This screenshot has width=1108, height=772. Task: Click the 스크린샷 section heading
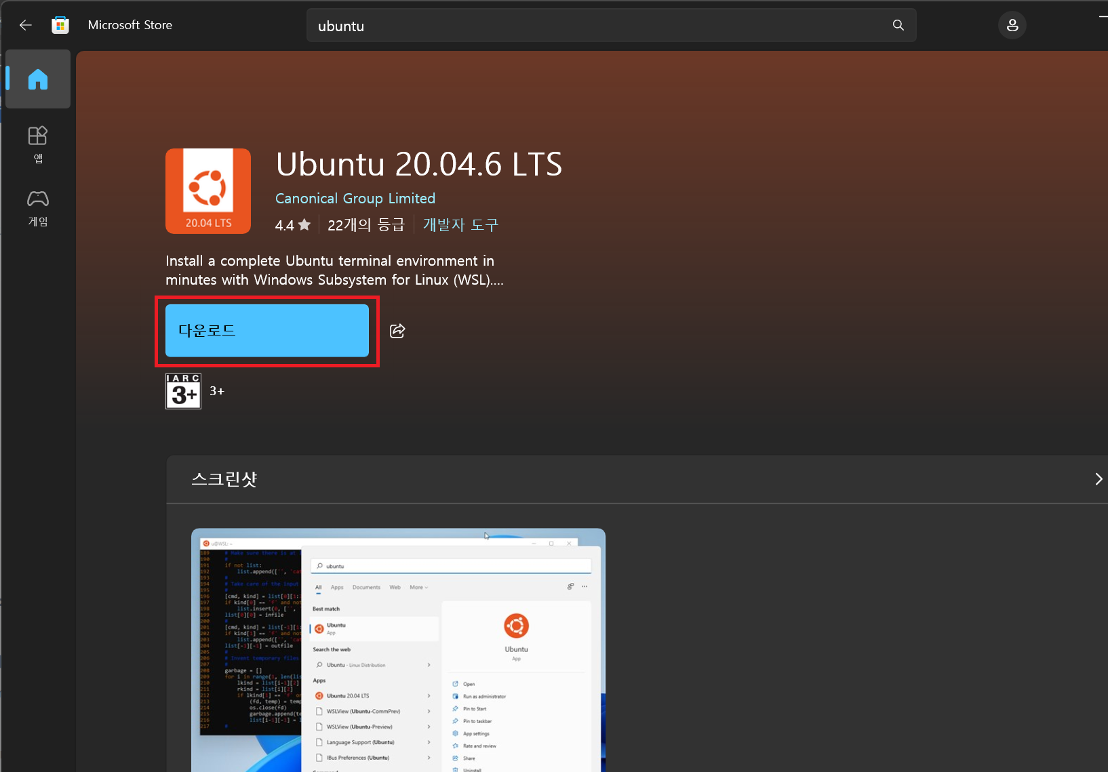click(224, 479)
